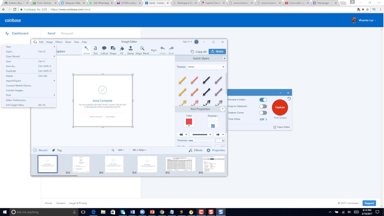384x216 pixels.
Task: Choose Duplicate from File menu
Action: click(x=29, y=71)
